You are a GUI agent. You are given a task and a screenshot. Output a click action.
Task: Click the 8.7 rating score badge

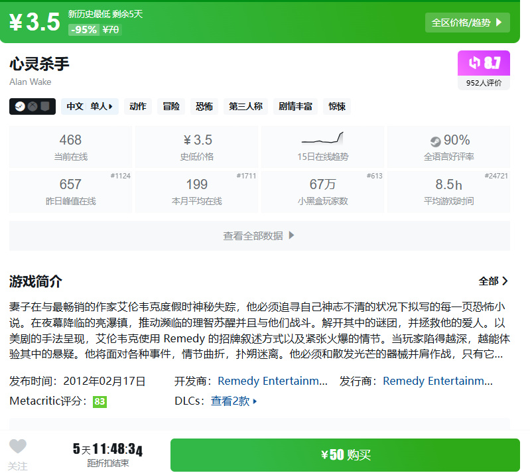(x=484, y=63)
